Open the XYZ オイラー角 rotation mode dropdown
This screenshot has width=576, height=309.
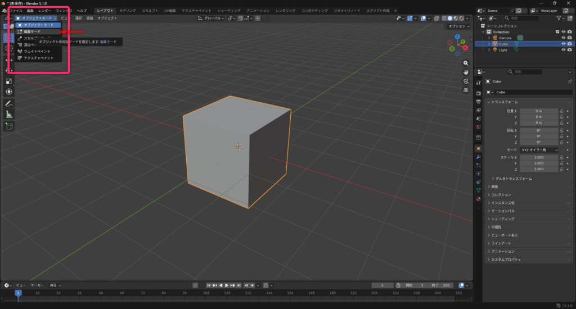539,150
